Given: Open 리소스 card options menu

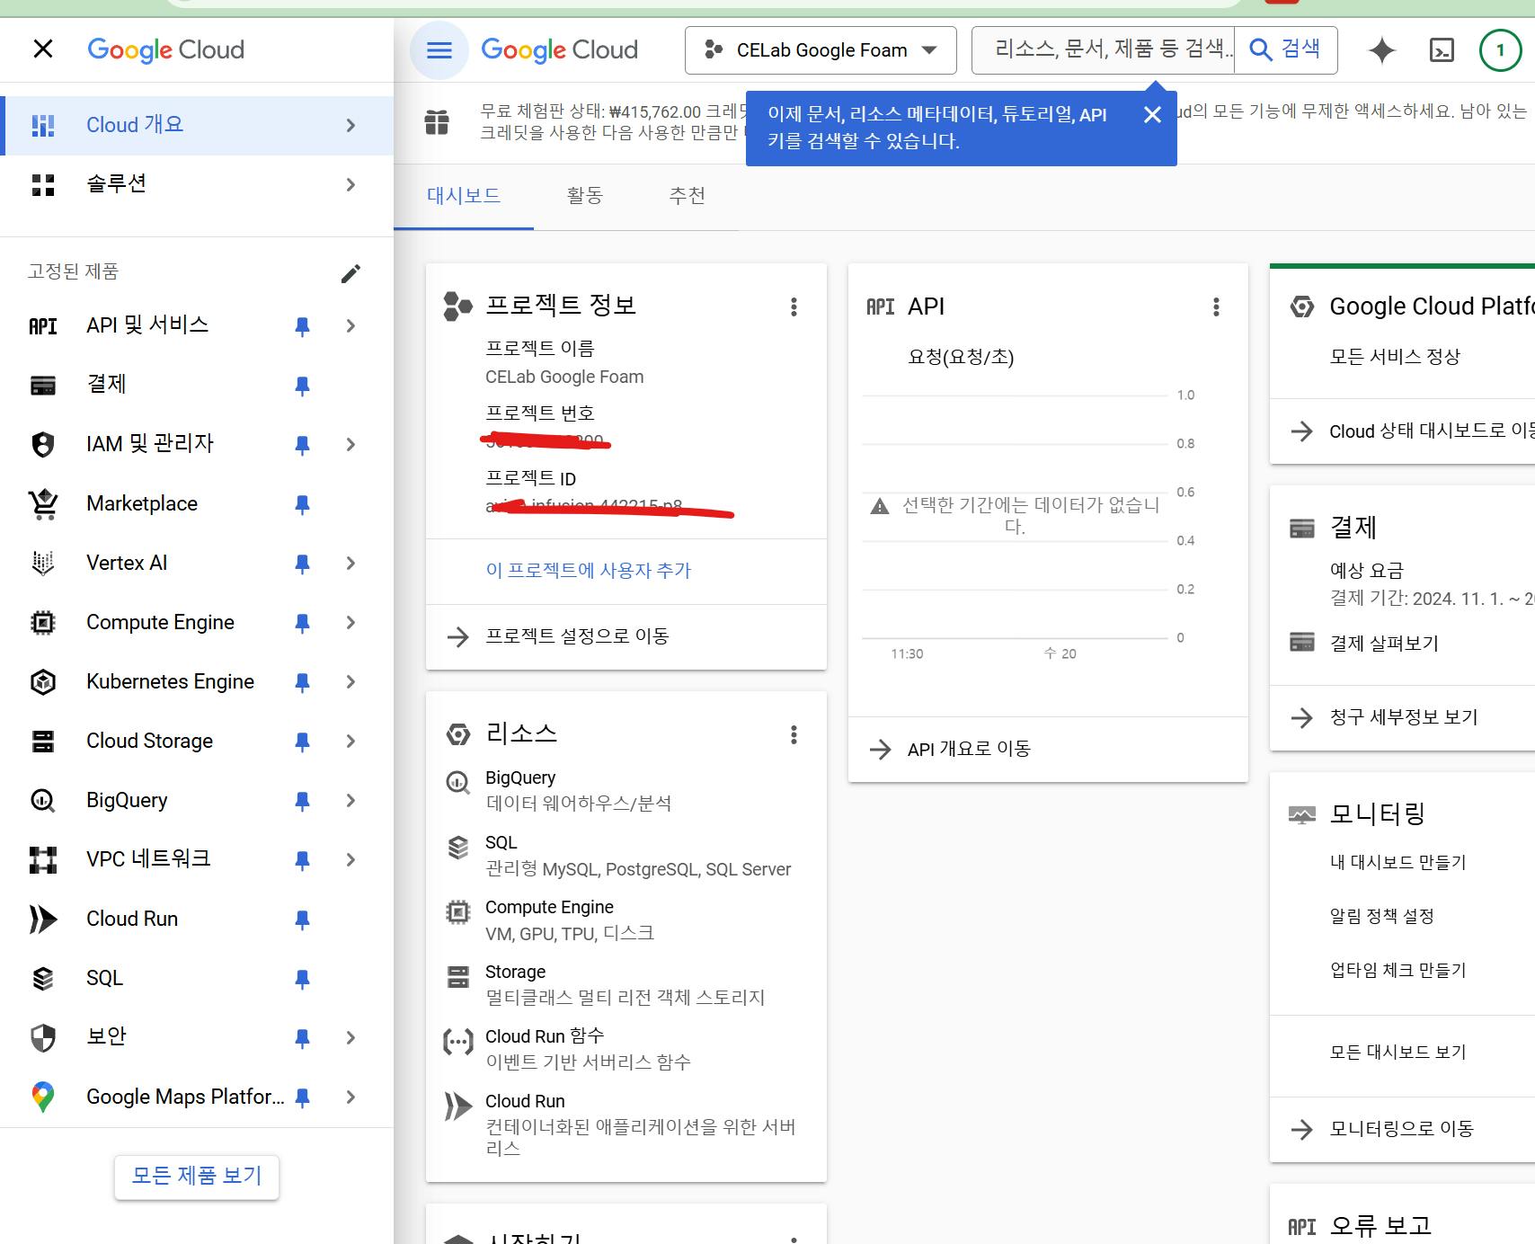Looking at the screenshot, I should [x=794, y=735].
